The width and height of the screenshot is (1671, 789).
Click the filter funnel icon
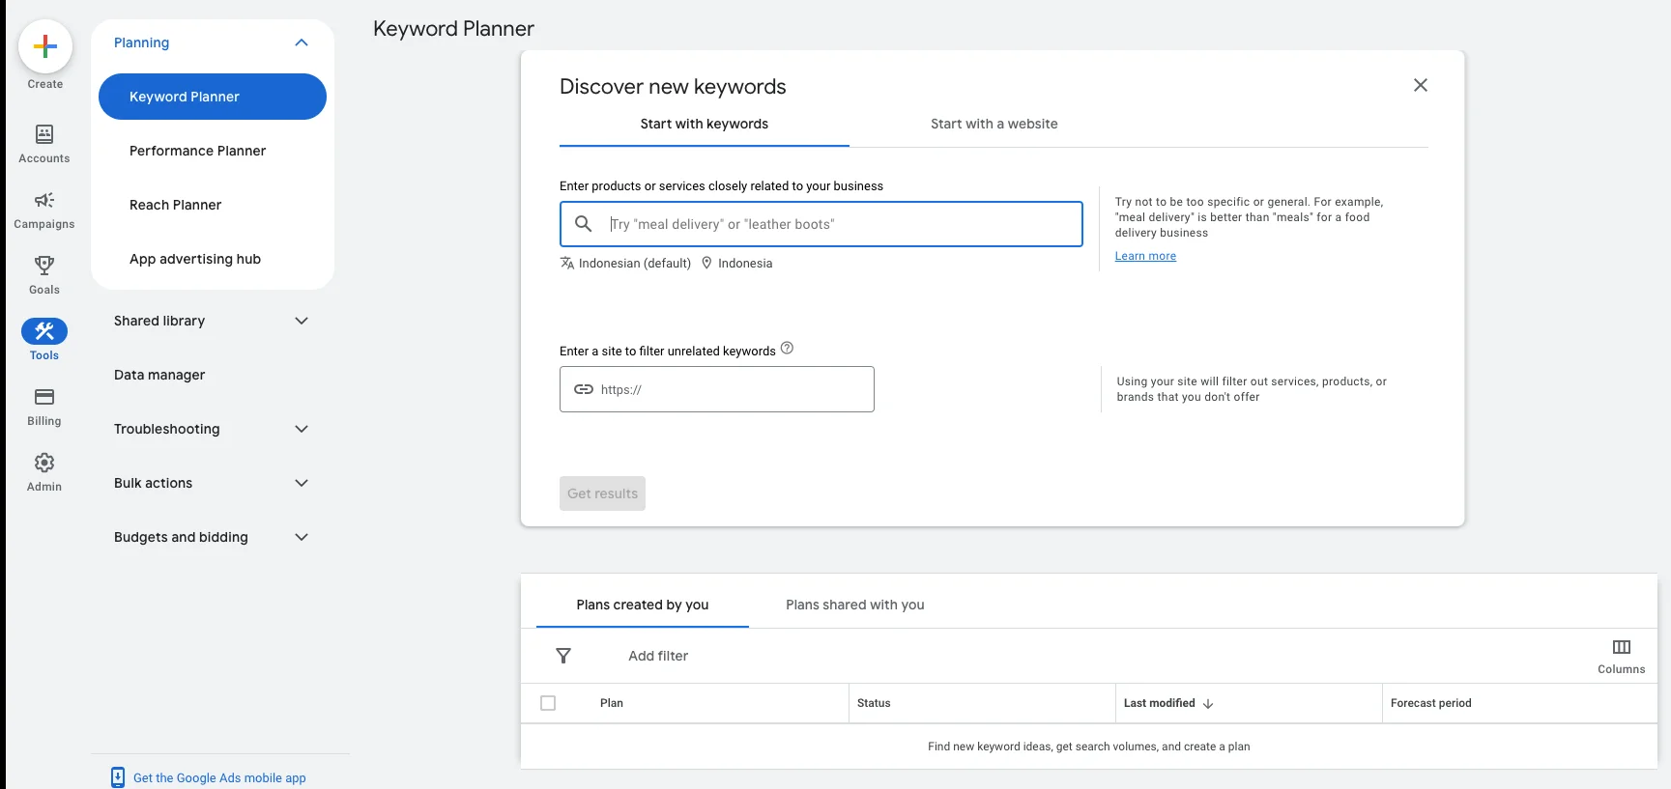pyautogui.click(x=563, y=656)
